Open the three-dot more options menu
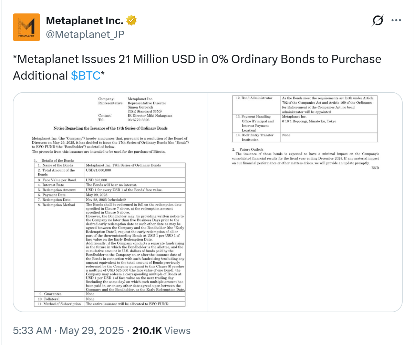This screenshot has height=345, width=414. click(x=396, y=21)
